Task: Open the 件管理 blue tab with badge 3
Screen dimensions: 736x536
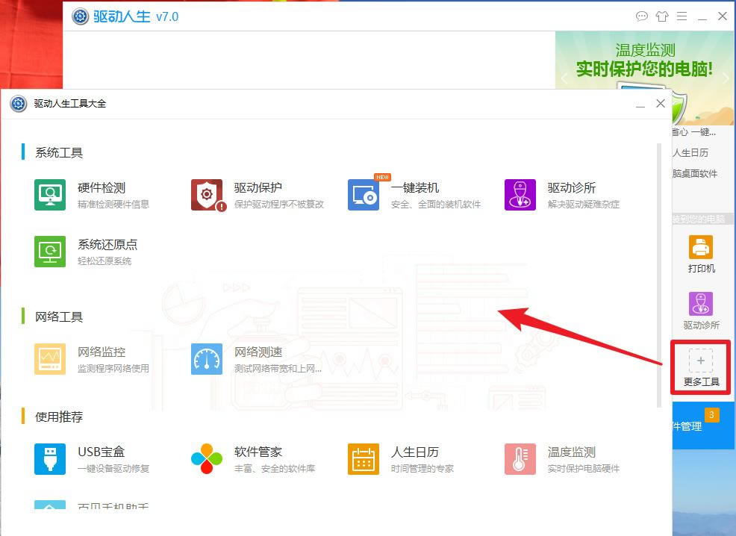Action: tap(704, 426)
